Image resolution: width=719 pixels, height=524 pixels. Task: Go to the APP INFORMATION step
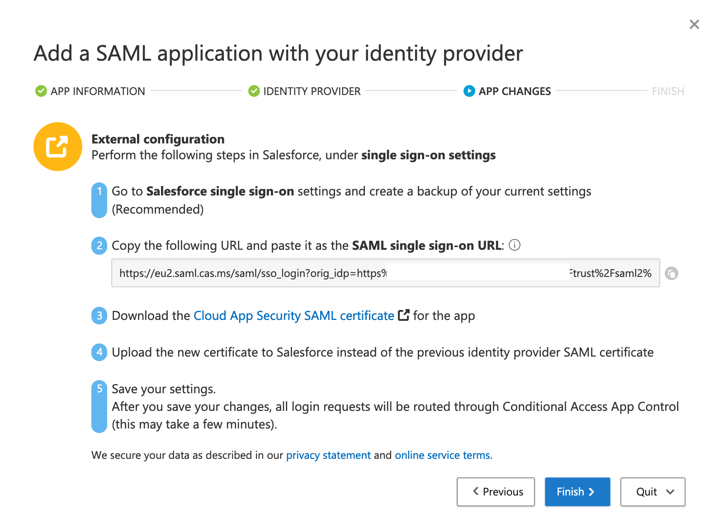[x=98, y=91]
